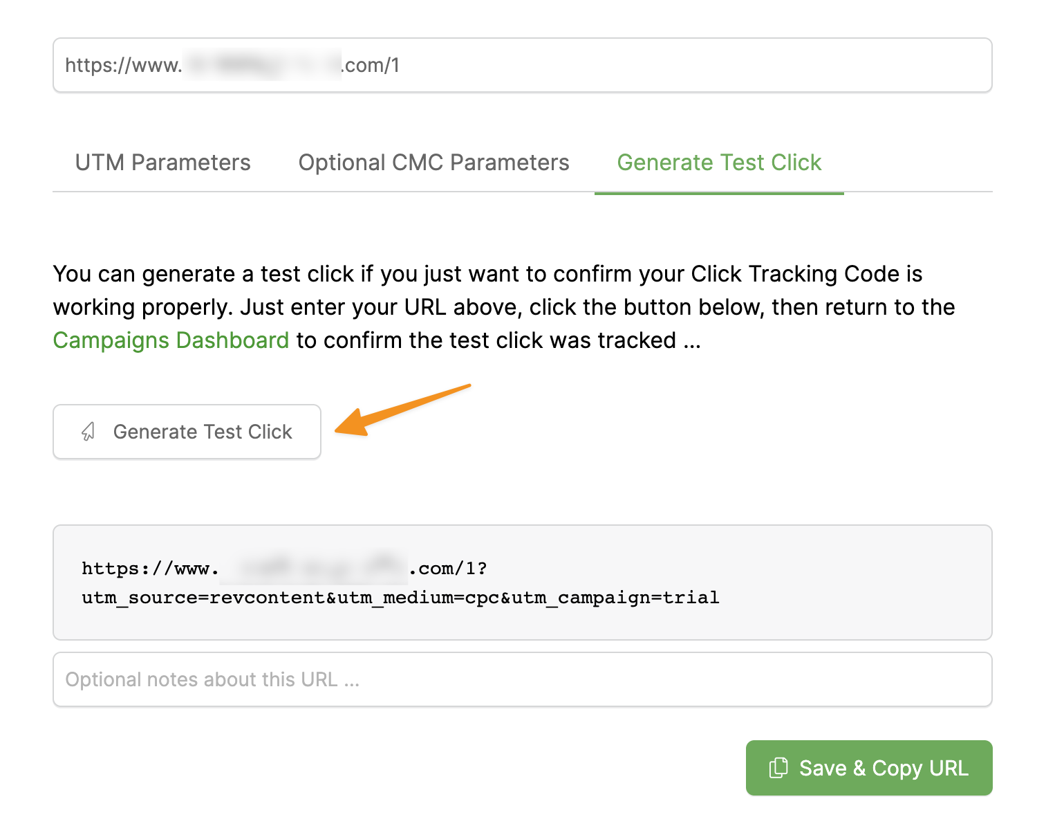Click the blurred domain in the generated URL

315,568
